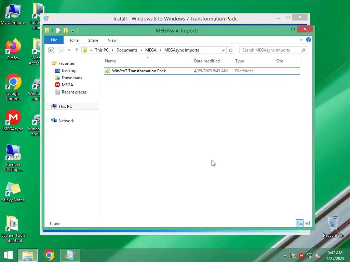Viewport: 350px width, 262px height.
Task: Open Chrome from the taskbar
Action: tap(49, 255)
